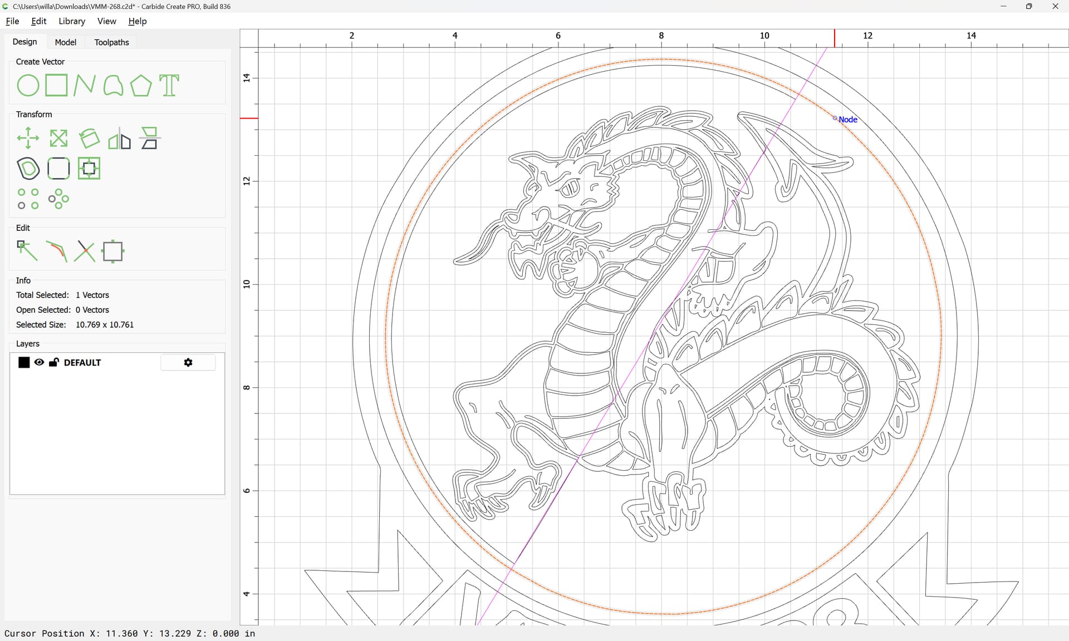Image resolution: width=1069 pixels, height=641 pixels.
Task: Switch to the Toolpaths tab
Action: (111, 42)
